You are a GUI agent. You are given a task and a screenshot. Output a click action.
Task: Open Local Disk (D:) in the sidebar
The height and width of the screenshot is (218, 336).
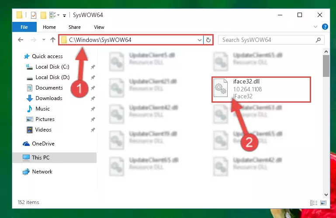[x=52, y=77]
